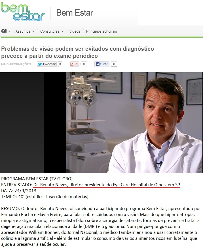Click the Facebook Curtir button
This screenshot has width=203, height=252.
(x=102, y=64)
